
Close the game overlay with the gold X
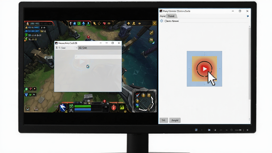[x=154, y=23]
